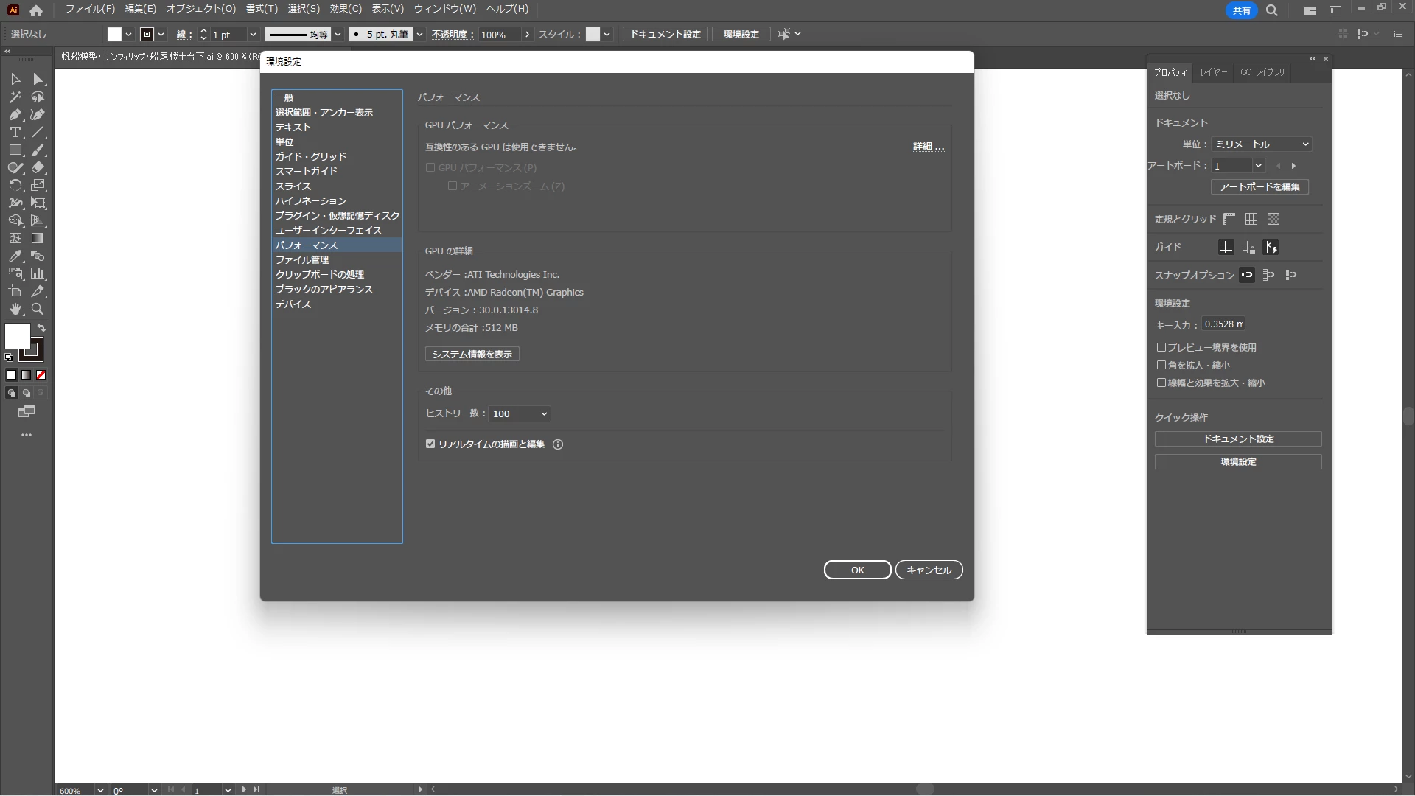Select the Pen tool in toolbar
The image size is (1415, 796).
coord(15,115)
